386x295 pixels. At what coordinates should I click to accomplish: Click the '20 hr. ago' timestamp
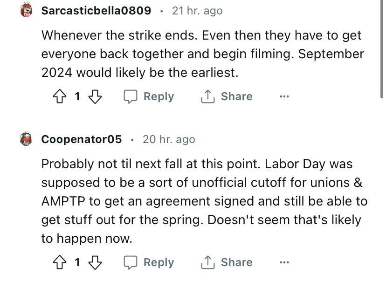click(x=169, y=139)
